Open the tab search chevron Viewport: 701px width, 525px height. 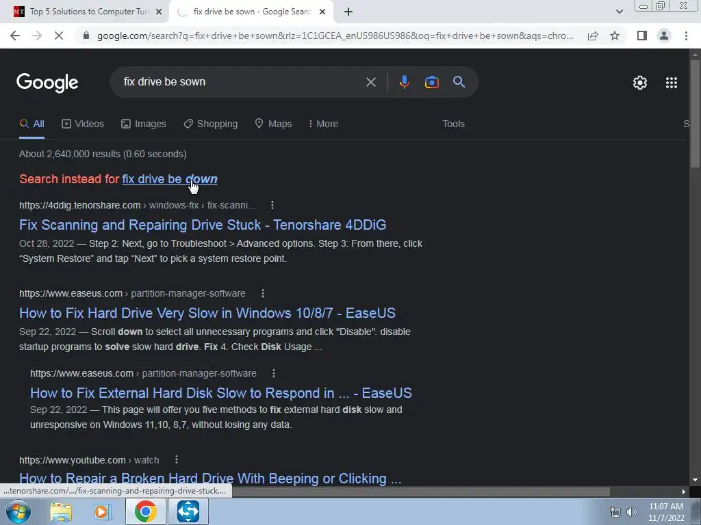point(619,12)
